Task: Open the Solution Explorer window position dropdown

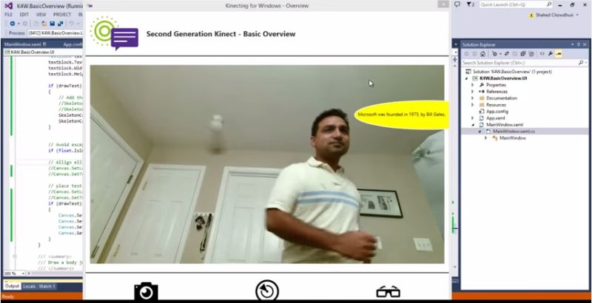Action: pos(572,44)
